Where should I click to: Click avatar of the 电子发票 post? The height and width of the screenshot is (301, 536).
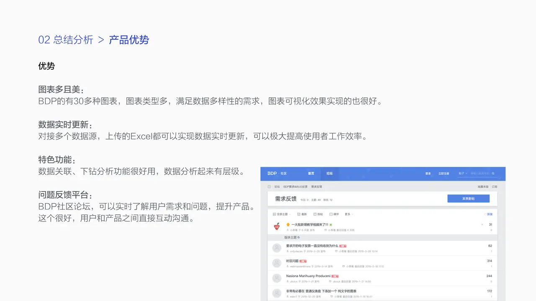pos(276,248)
